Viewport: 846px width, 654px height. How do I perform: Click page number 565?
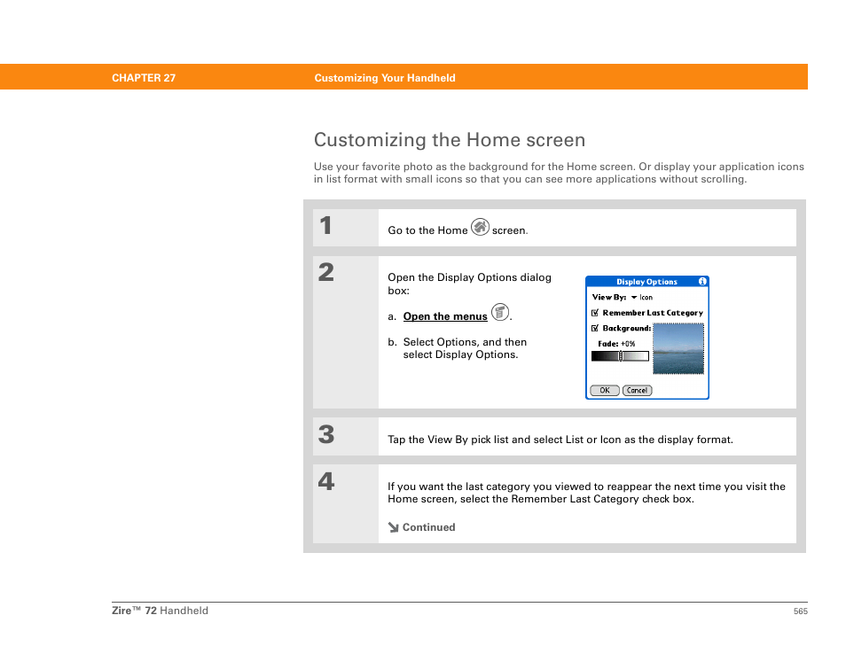(x=801, y=611)
